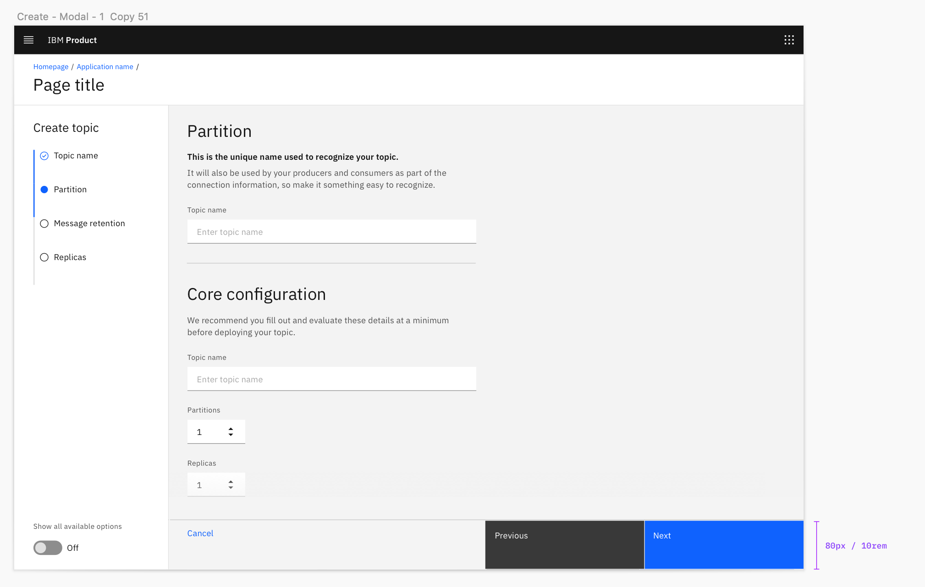Open the hamburger navigation menu
Screen dimensions: 925x587
pos(28,40)
